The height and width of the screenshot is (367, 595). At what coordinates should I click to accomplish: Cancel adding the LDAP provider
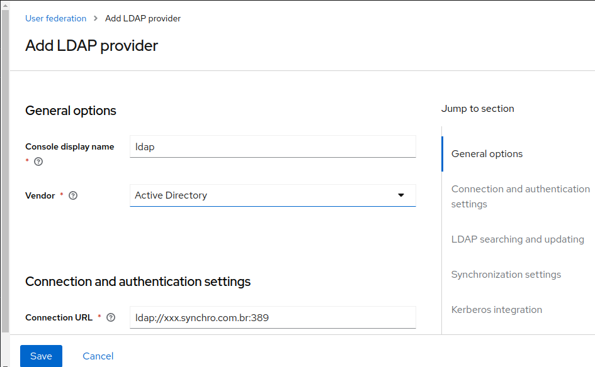pos(98,356)
